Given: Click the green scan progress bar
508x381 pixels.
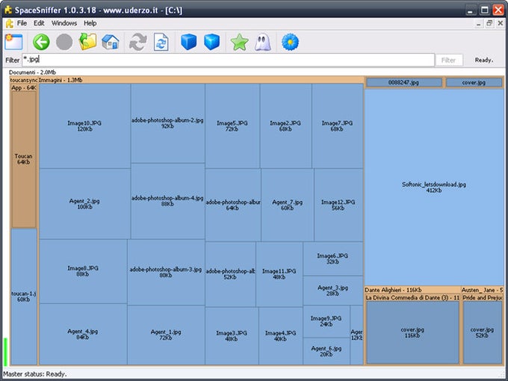Looking at the screenshot, I should pos(5,352).
